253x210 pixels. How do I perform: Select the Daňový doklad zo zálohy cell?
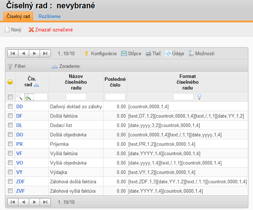click(x=76, y=106)
